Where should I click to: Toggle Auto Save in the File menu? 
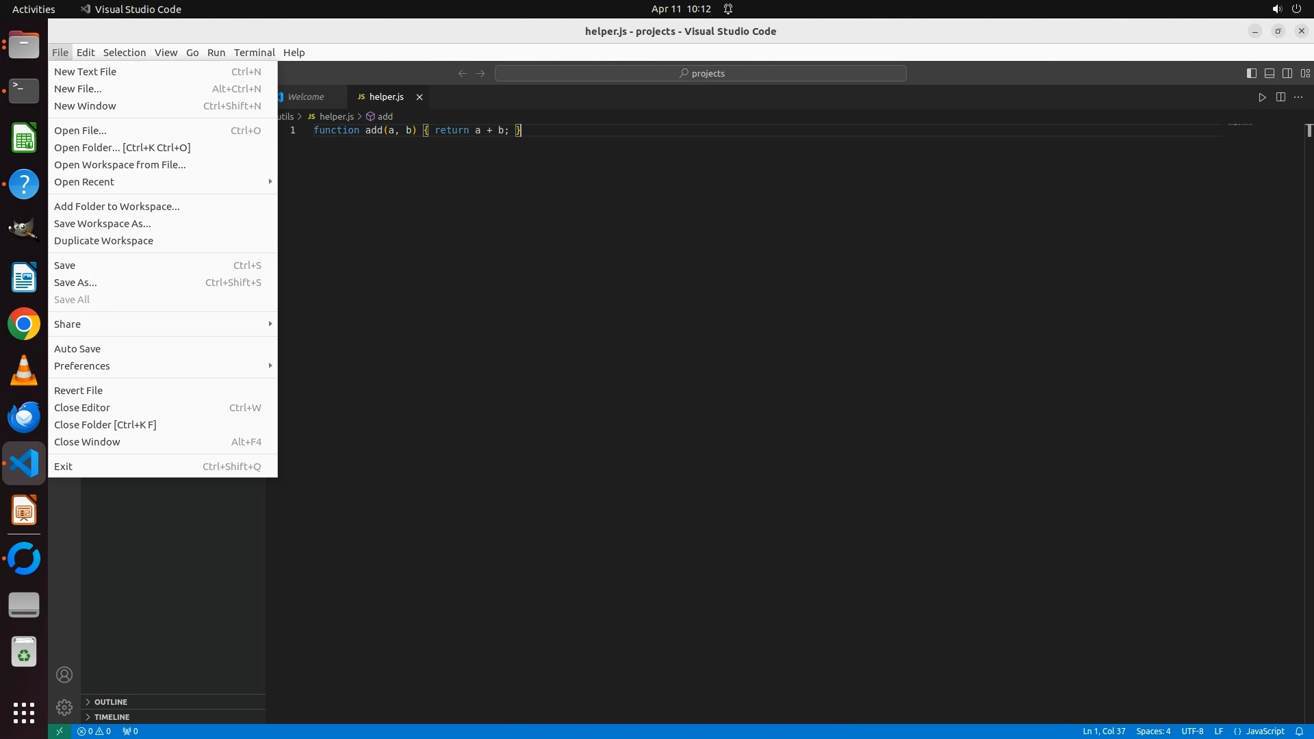[x=77, y=349]
